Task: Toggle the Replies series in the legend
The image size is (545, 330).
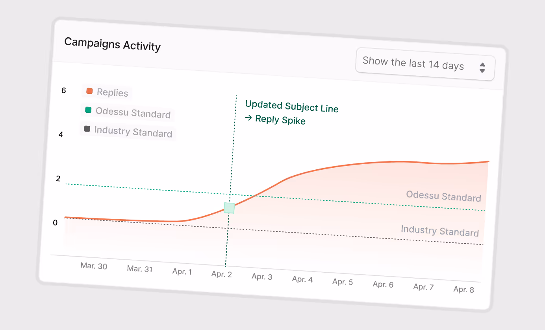Action: [x=112, y=93]
